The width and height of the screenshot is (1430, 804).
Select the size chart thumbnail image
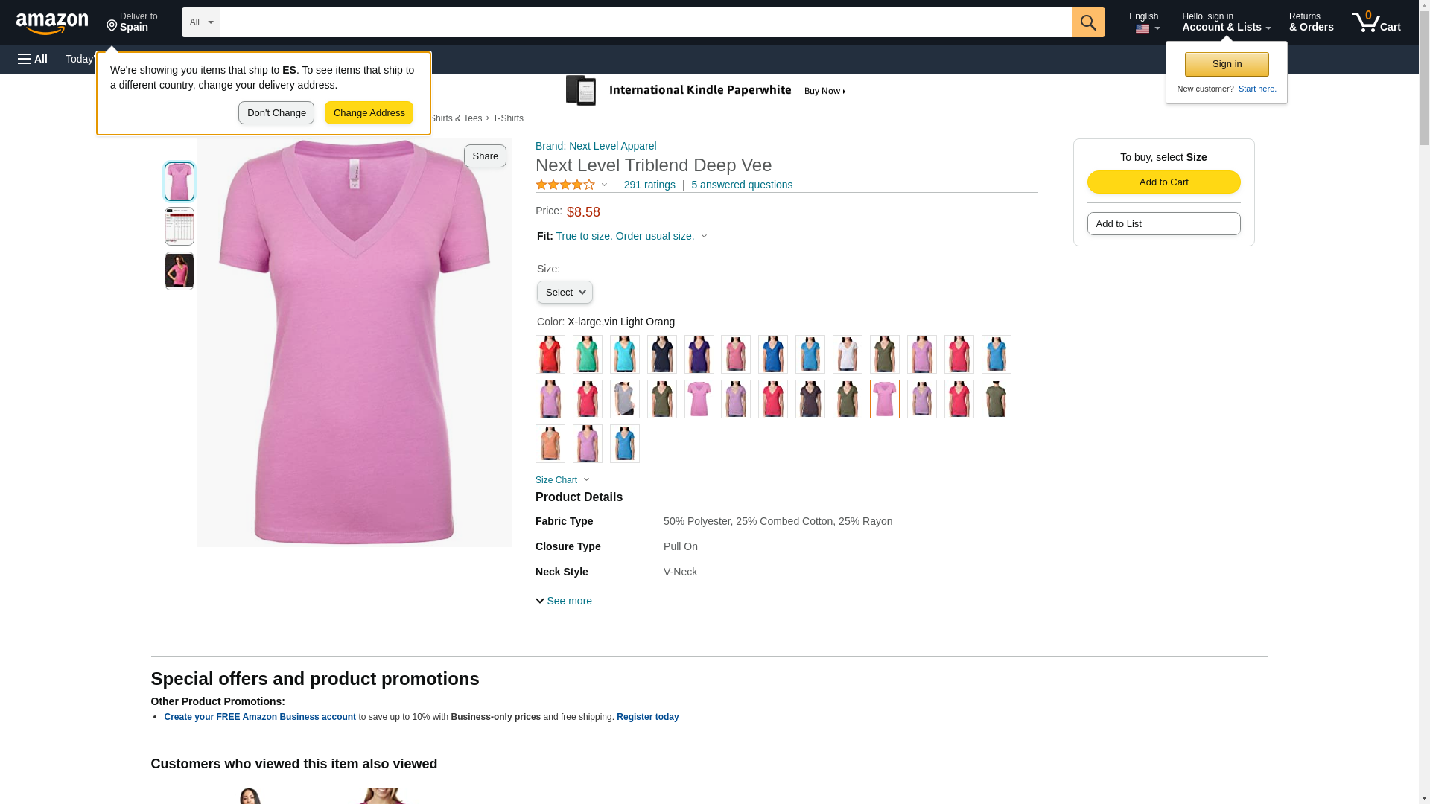click(179, 226)
